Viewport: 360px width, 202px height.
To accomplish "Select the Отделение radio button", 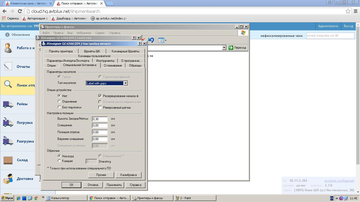I will coord(59,101).
